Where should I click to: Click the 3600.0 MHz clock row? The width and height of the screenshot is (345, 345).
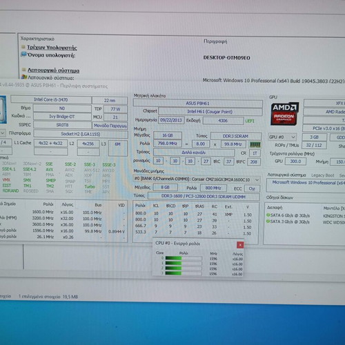pyautogui.click(x=62, y=224)
